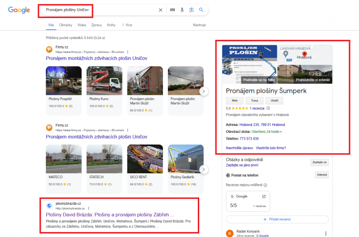Open first Pronájem montážních zdvihacích plošin Uničov link
Screen dimensions: 359x237
pos(96,58)
